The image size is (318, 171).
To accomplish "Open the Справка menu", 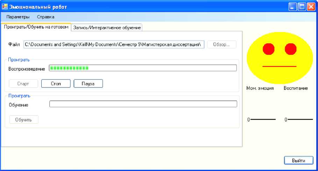I will click(45, 17).
